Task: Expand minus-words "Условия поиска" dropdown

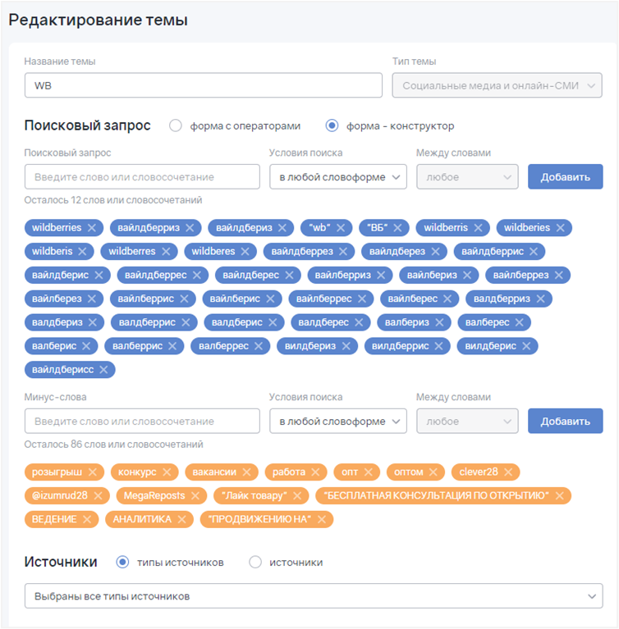Action: [x=338, y=422]
